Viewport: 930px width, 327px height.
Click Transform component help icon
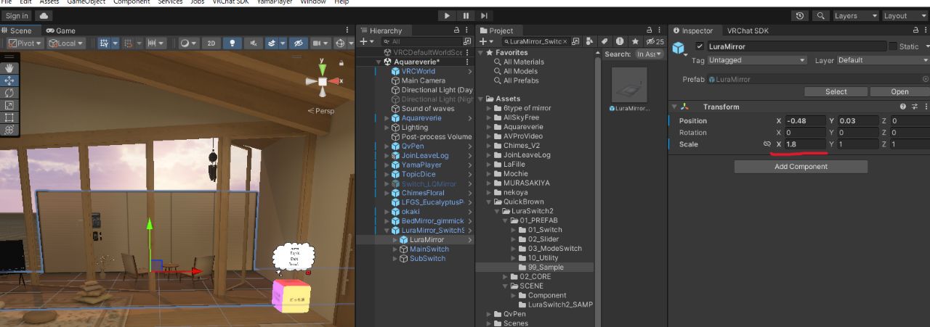coord(903,107)
